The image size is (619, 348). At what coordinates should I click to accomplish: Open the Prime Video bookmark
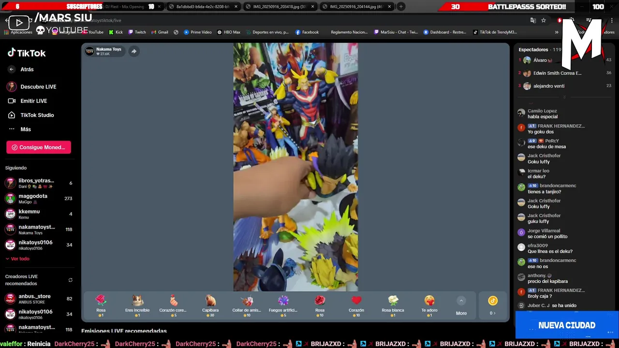(198, 32)
